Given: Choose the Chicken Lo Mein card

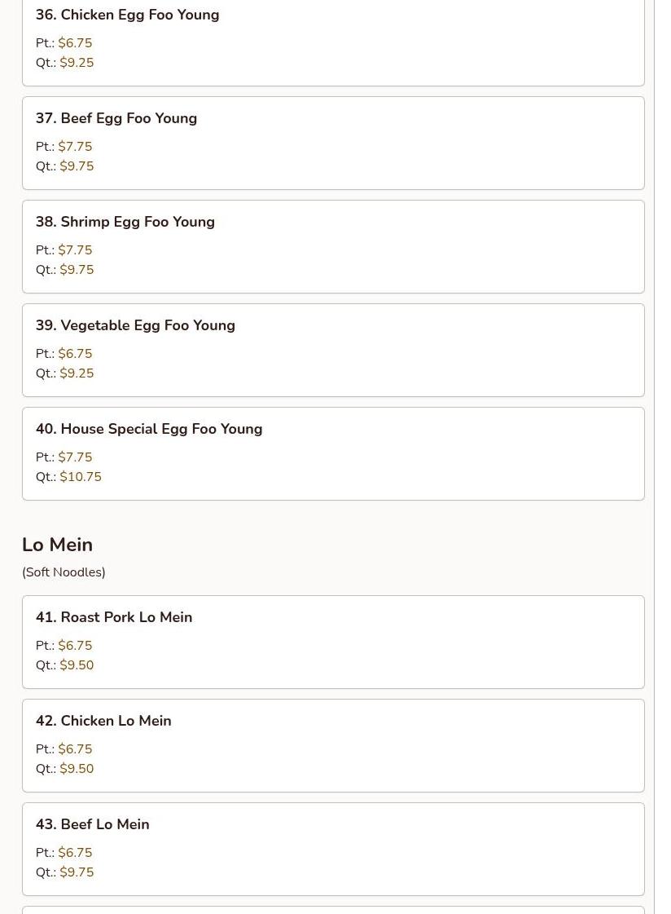Looking at the screenshot, I should pyautogui.click(x=333, y=745).
